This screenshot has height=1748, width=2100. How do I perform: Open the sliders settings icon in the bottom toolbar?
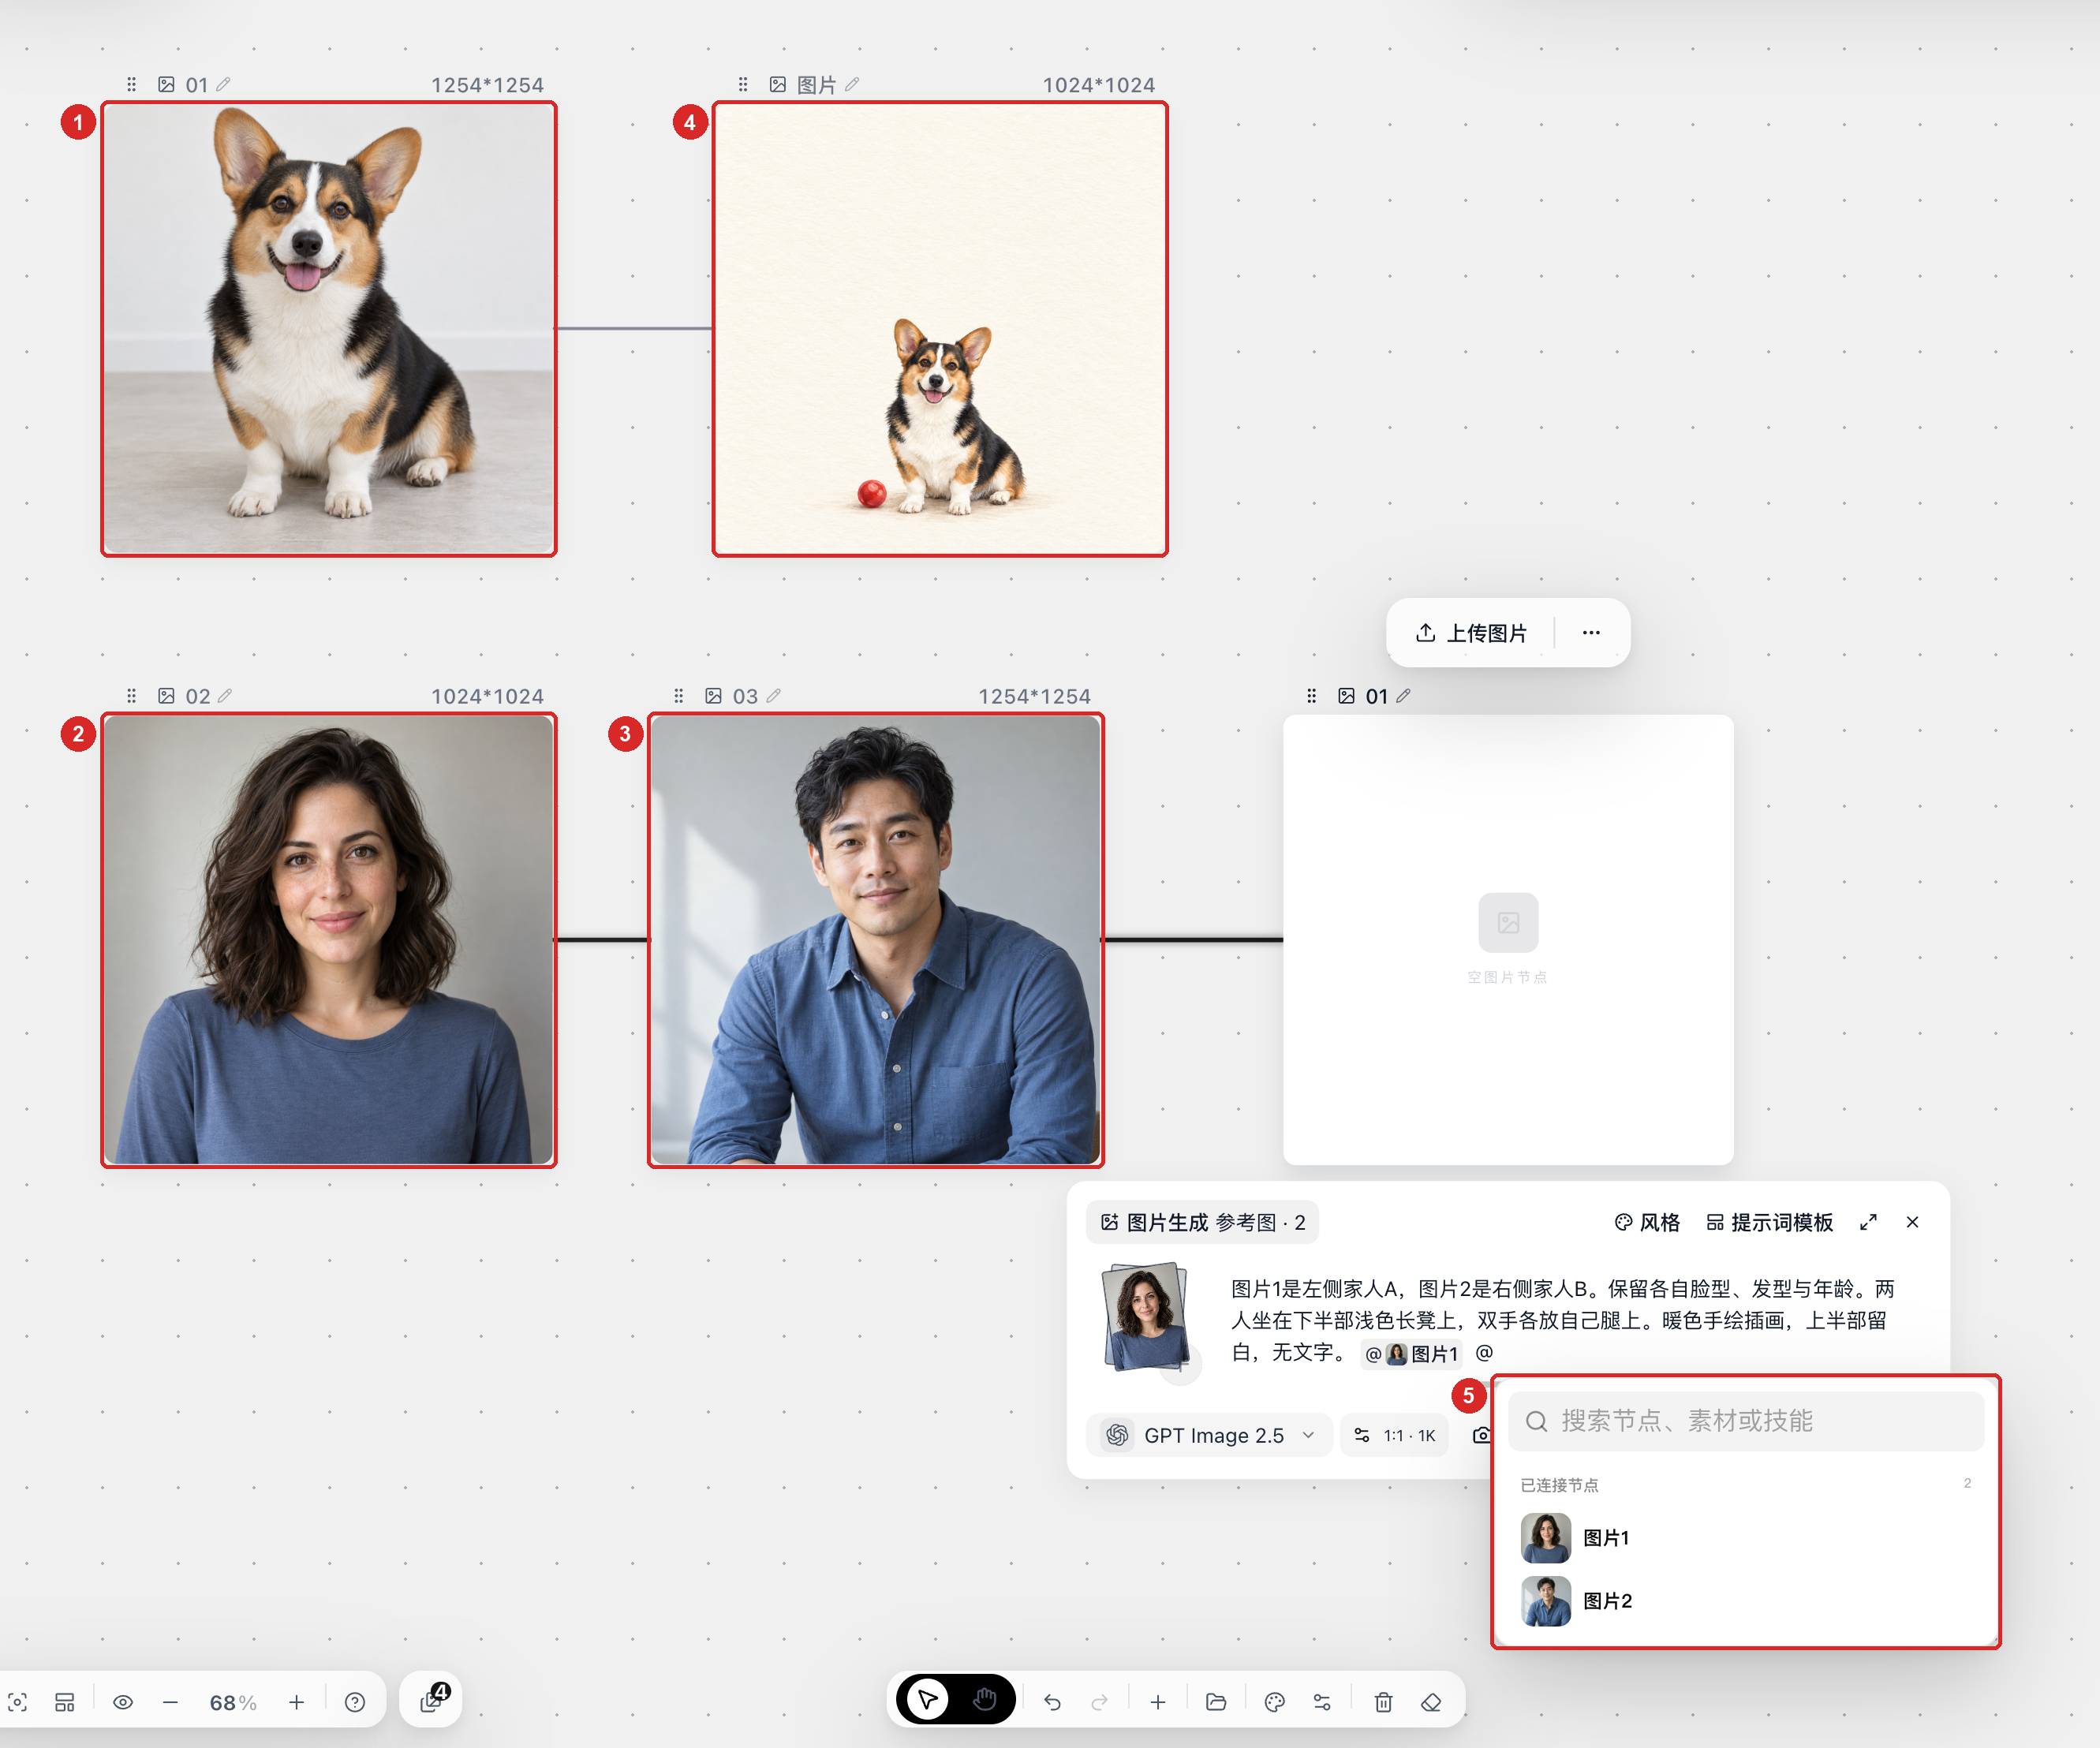1322,1702
